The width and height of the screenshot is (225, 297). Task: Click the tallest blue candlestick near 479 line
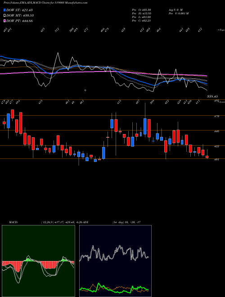click(x=145, y=126)
